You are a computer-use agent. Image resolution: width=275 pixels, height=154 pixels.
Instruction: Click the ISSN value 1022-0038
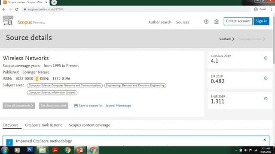point(24,79)
